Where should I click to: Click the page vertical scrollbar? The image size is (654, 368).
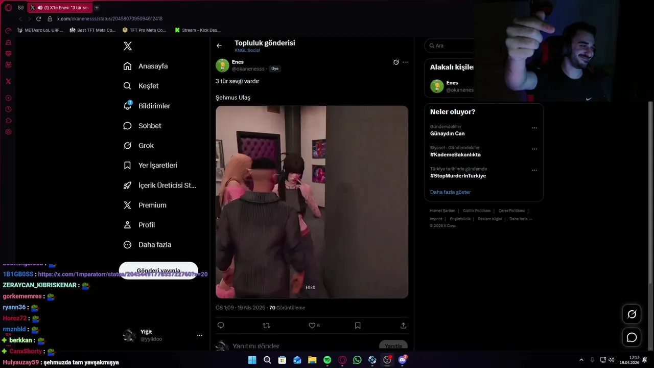pyautogui.click(x=650, y=192)
